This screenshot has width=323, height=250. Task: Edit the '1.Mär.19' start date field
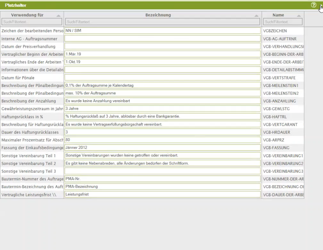[163, 54]
